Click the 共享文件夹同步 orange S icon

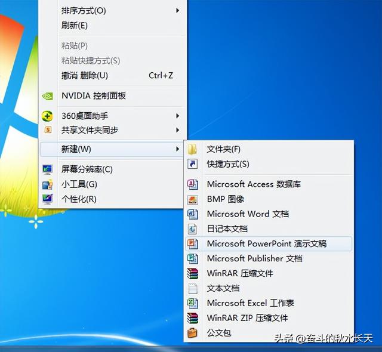click(48, 129)
